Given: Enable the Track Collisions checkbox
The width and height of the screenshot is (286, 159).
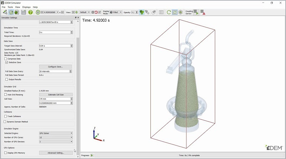Looking at the screenshot, I should (x=6, y=116).
